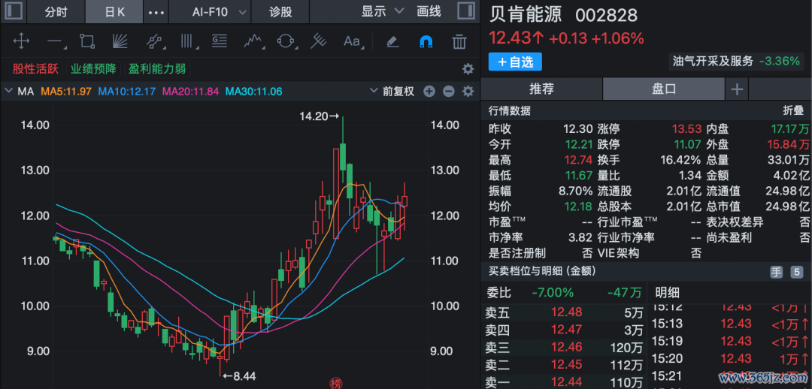
Task: Click the 涨停 13.53 value
Action: pos(686,128)
